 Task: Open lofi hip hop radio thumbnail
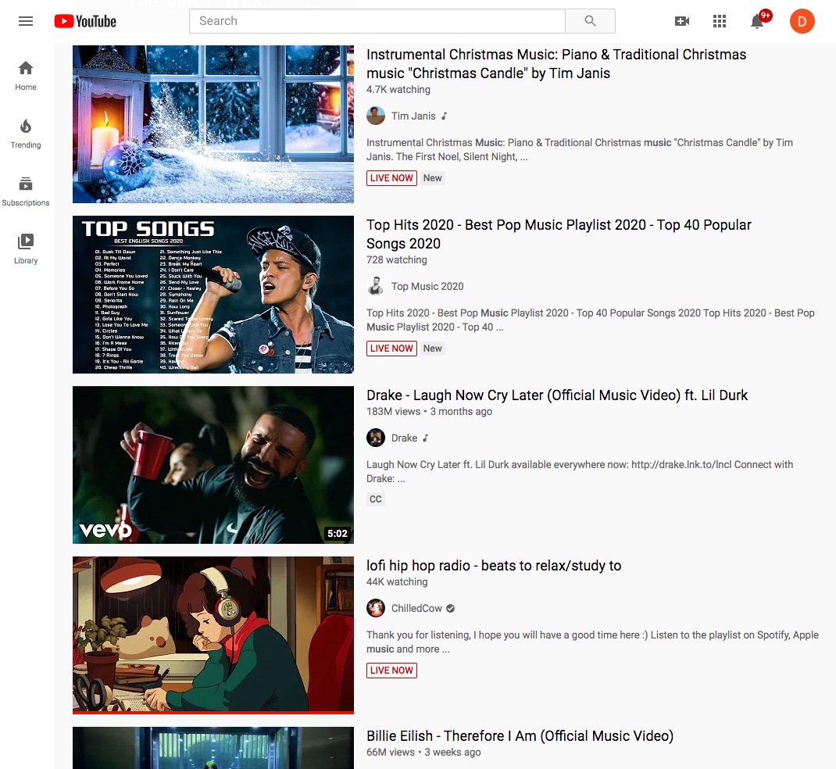(x=213, y=635)
